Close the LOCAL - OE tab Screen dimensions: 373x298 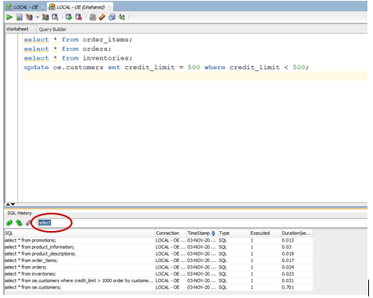[42, 7]
